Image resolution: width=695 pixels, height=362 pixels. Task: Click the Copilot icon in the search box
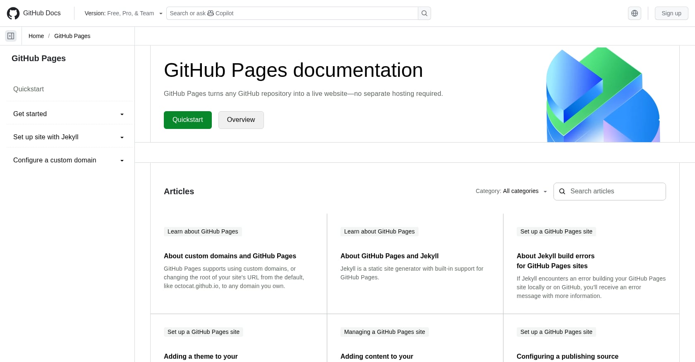[211, 13]
